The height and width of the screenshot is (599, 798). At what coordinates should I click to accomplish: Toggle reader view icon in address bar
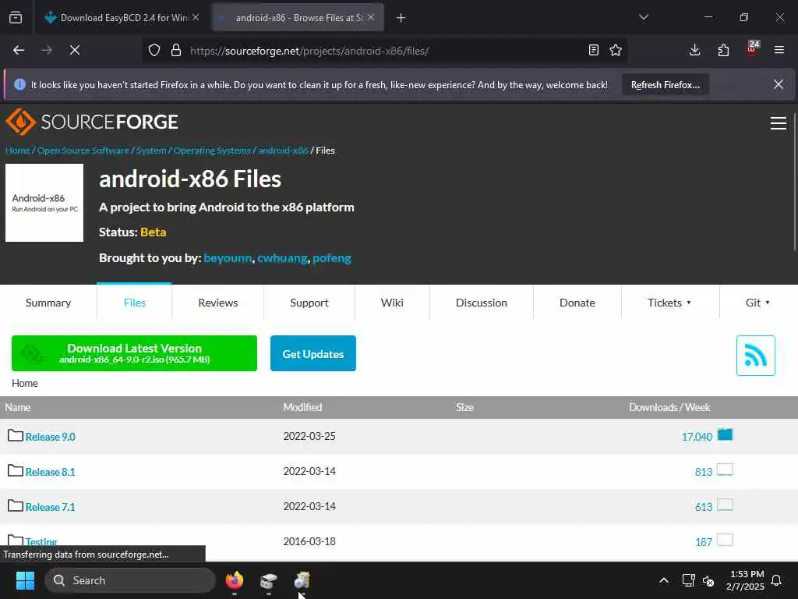click(593, 50)
